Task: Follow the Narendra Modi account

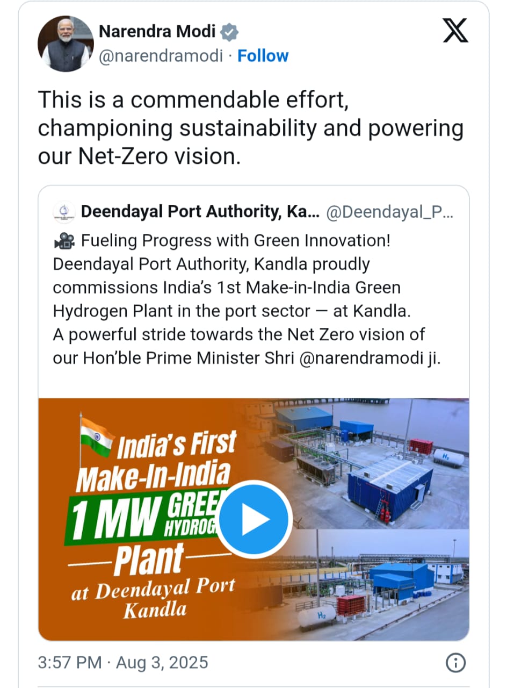Action: 263,56
